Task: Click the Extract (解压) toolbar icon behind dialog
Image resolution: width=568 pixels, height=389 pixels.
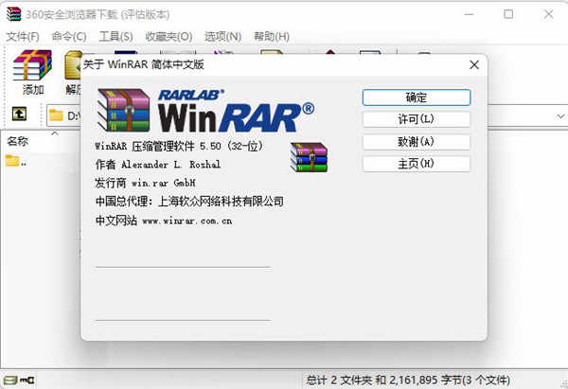Action: click(73, 65)
